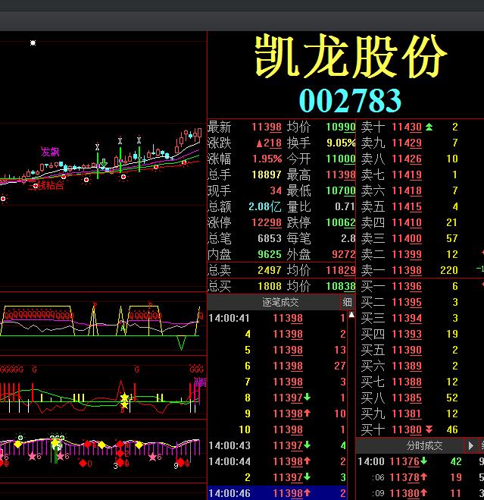This screenshot has width=484, height=500.
Task: Click the green down-arrow marker on candlestick chart
Action: [x=104, y=163]
